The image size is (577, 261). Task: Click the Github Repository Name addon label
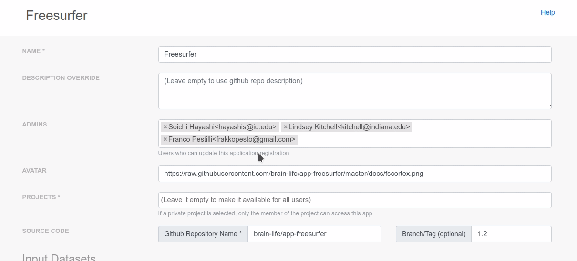203,234
